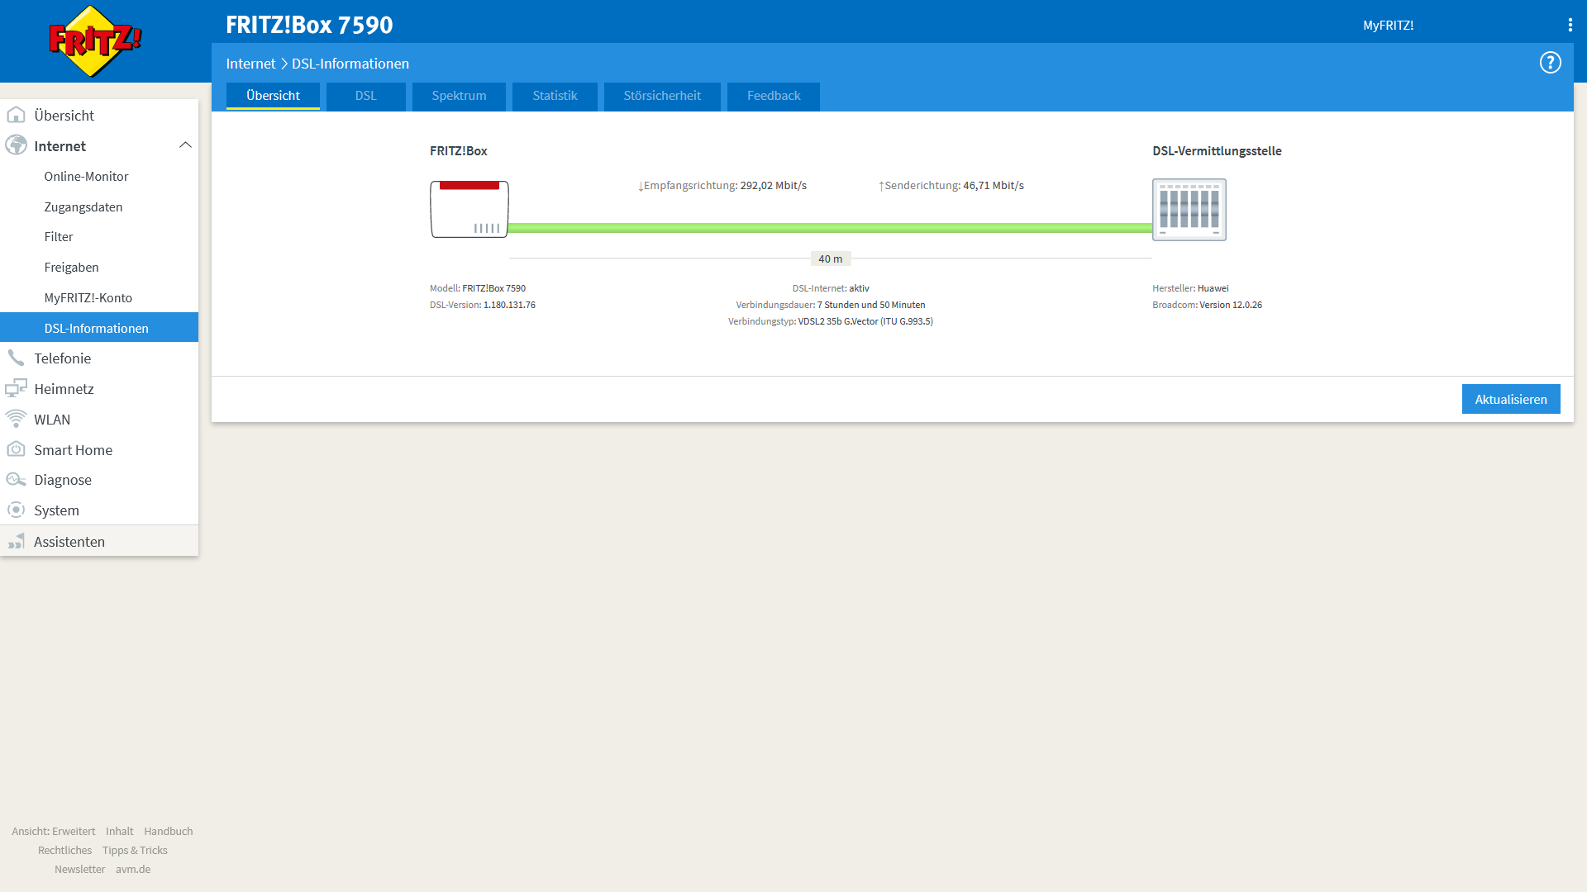This screenshot has height=892, width=1587.
Task: Click the Assistenten wizard icon
Action: [16, 541]
